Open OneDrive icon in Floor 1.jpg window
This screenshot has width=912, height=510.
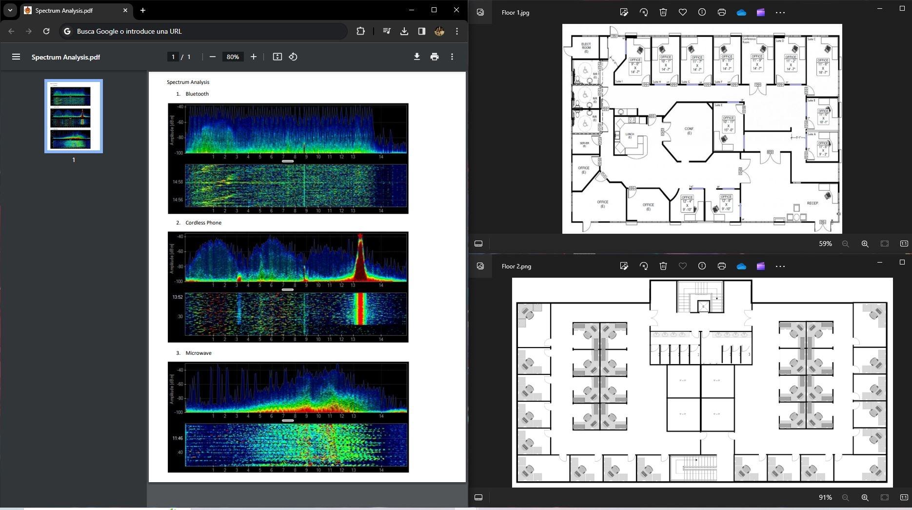point(741,12)
